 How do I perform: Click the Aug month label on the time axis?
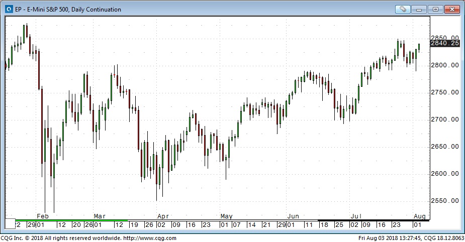(420, 216)
